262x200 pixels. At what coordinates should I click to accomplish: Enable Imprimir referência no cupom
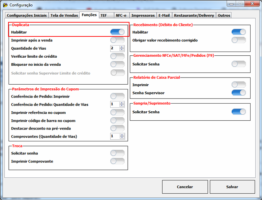click(117, 113)
